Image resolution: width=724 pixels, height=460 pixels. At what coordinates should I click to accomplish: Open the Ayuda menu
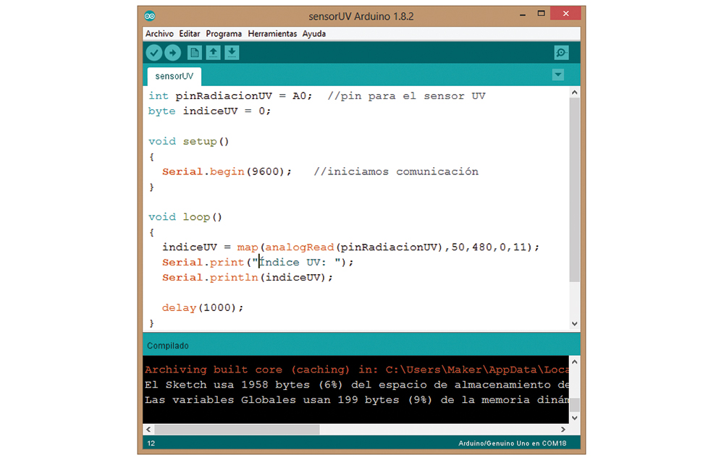point(313,34)
